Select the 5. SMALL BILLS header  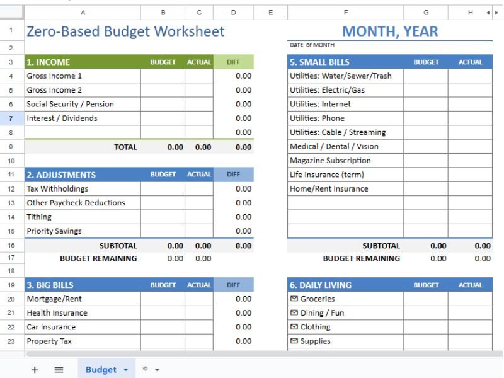(x=345, y=62)
